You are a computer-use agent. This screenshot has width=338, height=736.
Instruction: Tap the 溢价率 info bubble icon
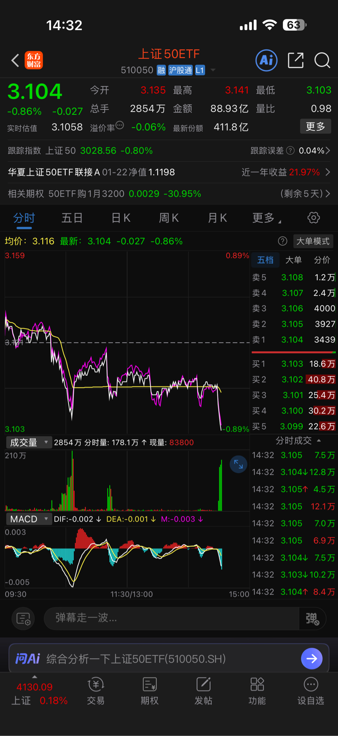(x=120, y=125)
